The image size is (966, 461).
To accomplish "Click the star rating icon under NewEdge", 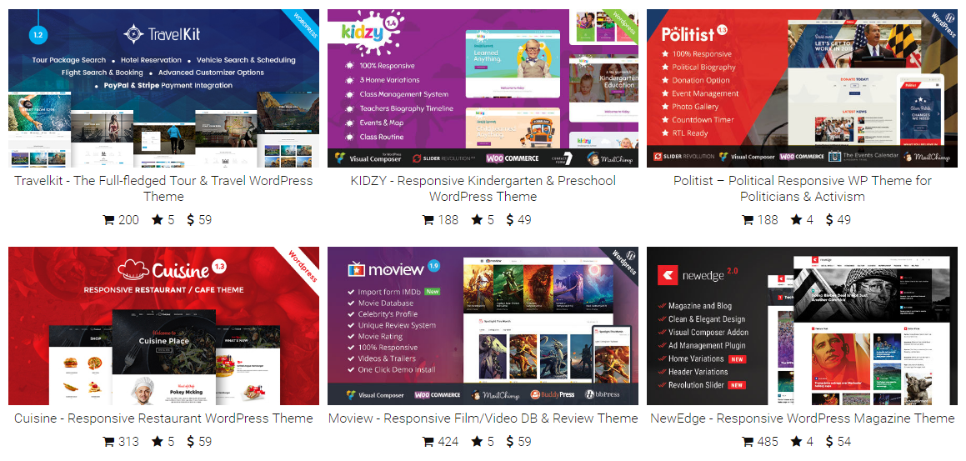I will [x=797, y=441].
